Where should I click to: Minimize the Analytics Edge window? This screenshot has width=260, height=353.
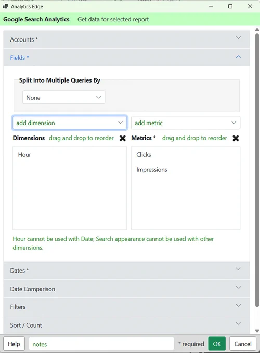point(211,6)
